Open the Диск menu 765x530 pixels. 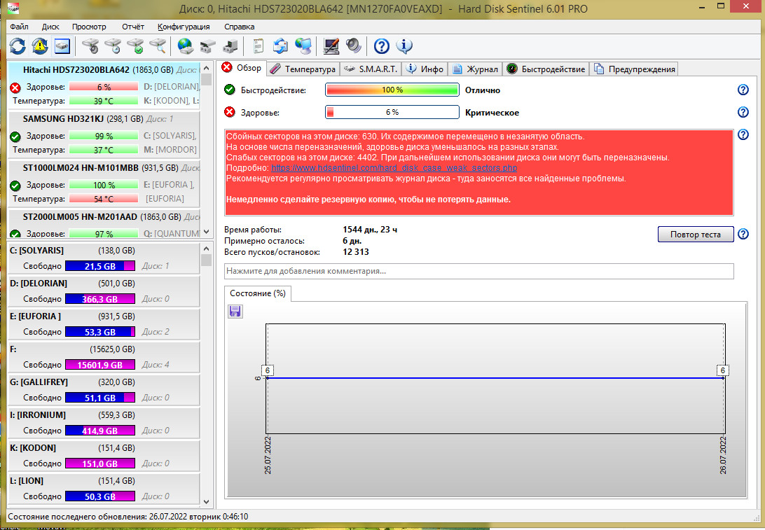click(x=50, y=27)
